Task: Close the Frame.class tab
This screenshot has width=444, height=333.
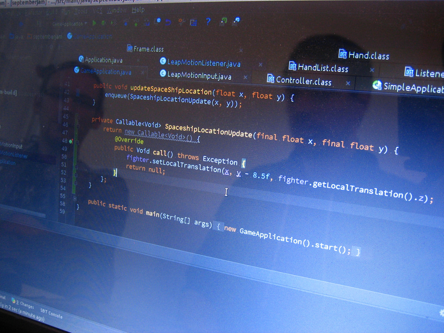Action: (241, 50)
